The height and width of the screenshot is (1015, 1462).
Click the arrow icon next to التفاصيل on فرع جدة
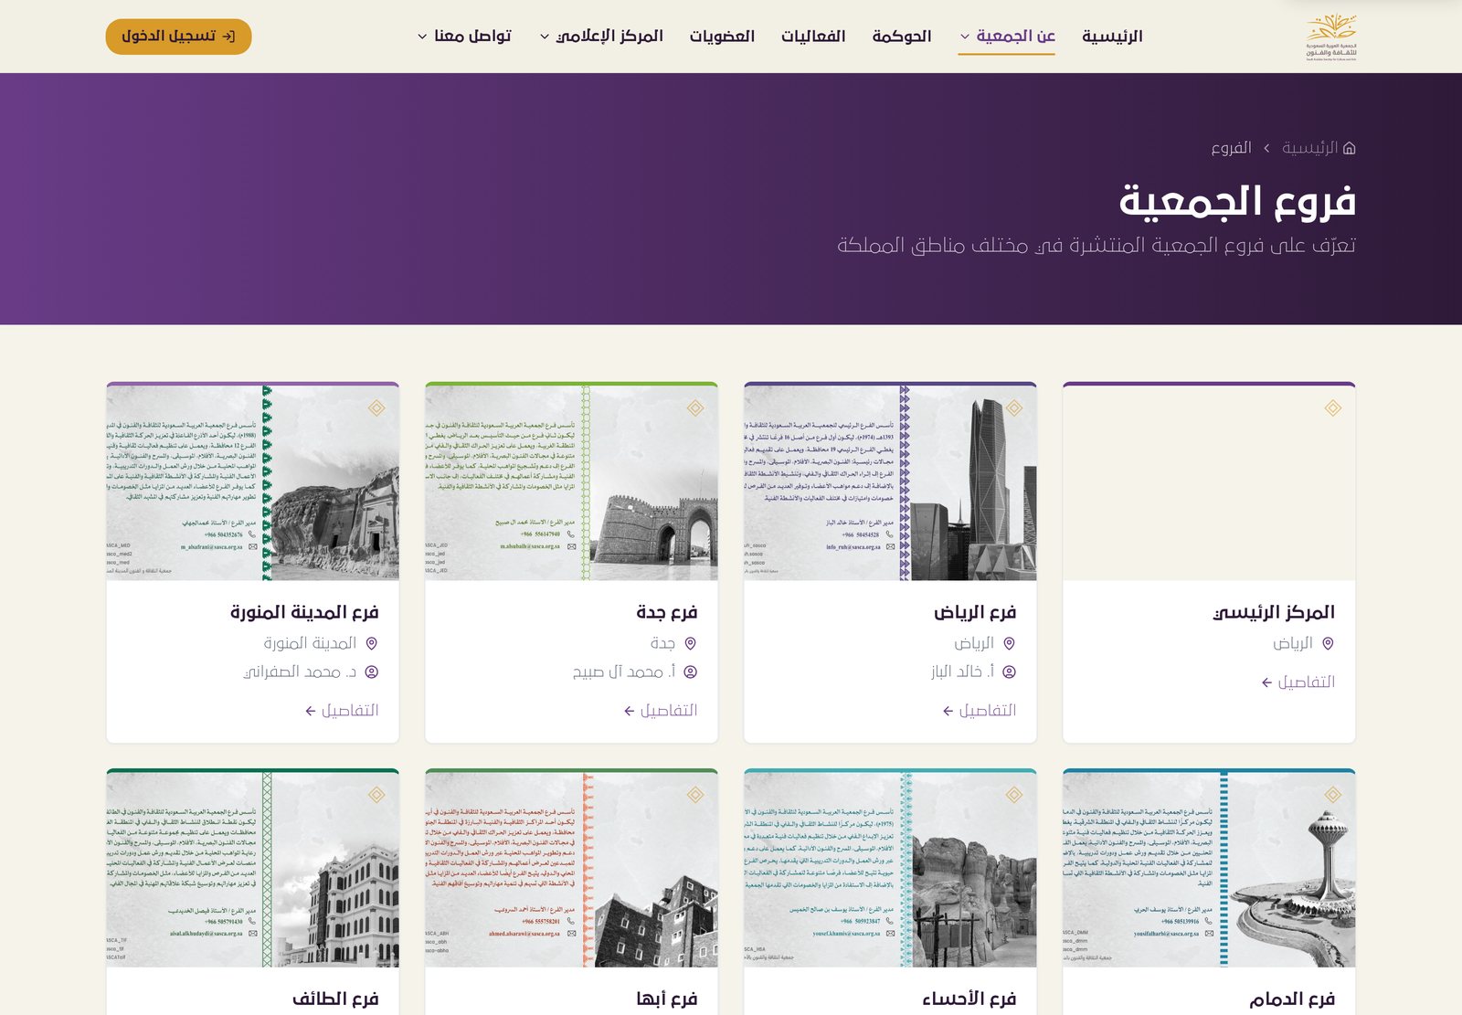pyautogui.click(x=629, y=711)
